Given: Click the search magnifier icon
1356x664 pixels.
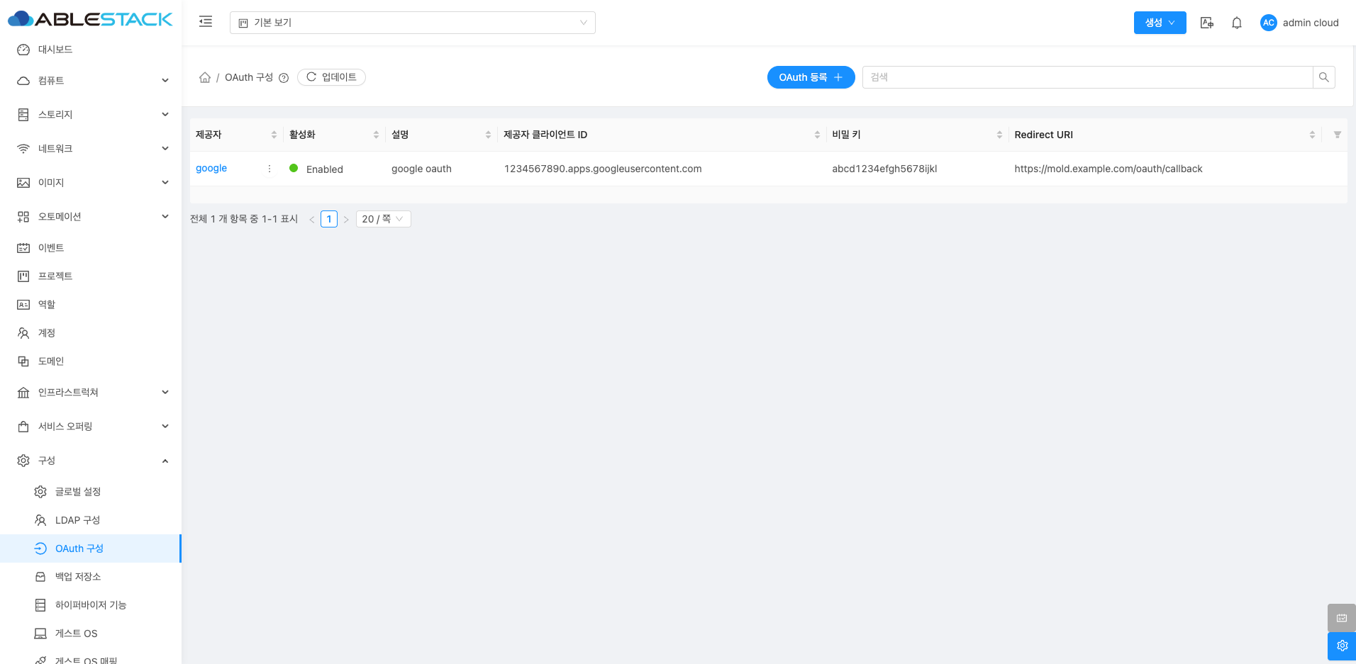Looking at the screenshot, I should click(1323, 77).
